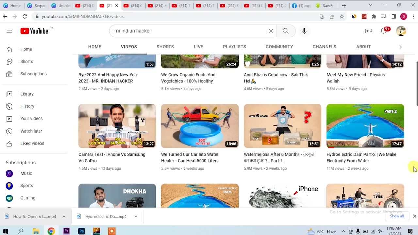Show next channel tabs with right chevron
The image size is (418, 235).
click(400, 47)
